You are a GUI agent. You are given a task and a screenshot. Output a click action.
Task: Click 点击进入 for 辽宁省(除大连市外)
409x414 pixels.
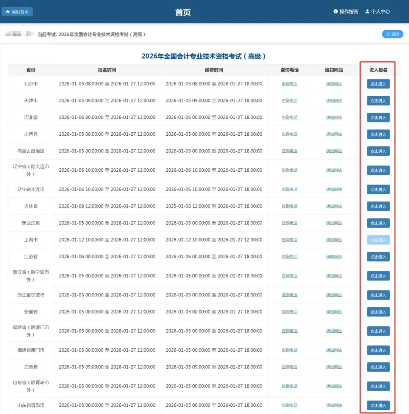tap(378, 170)
